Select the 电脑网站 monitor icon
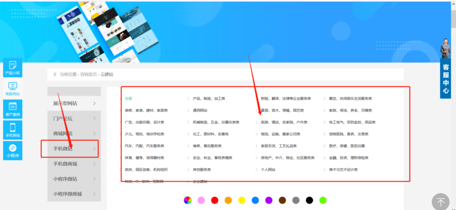 click(13, 88)
